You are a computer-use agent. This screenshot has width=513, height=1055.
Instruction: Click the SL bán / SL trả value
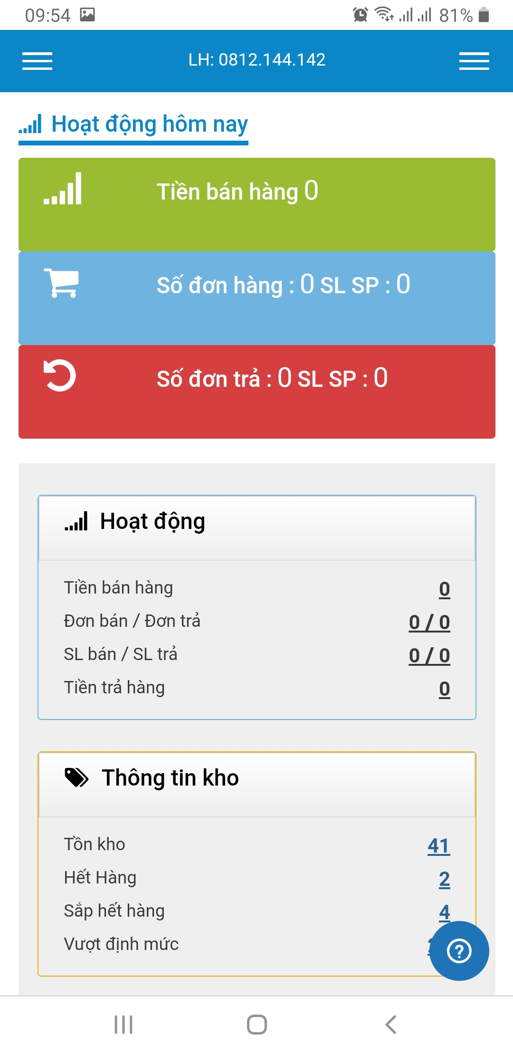click(x=429, y=656)
